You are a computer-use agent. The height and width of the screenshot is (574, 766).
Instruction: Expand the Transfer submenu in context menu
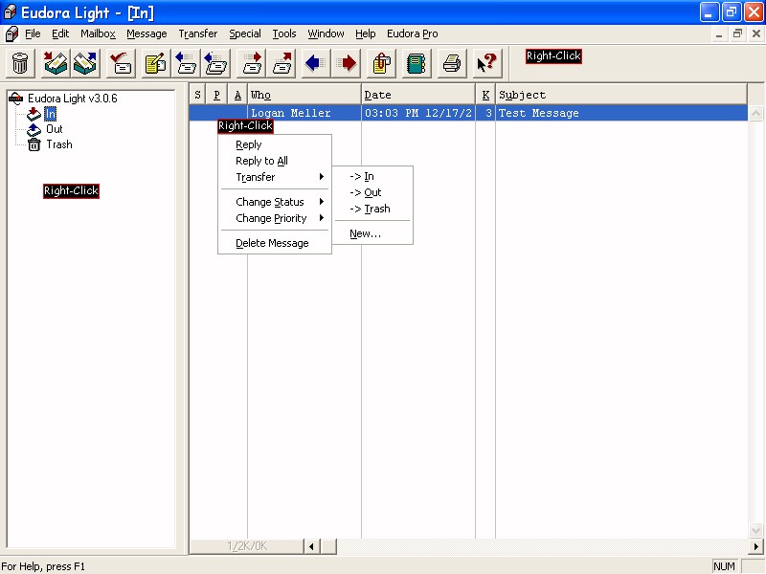(275, 177)
